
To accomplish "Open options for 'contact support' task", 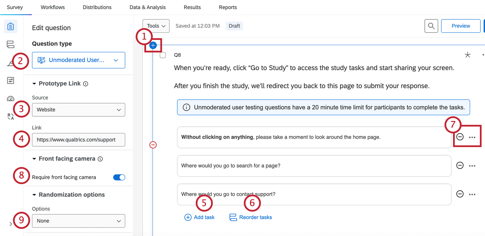I will (x=472, y=194).
